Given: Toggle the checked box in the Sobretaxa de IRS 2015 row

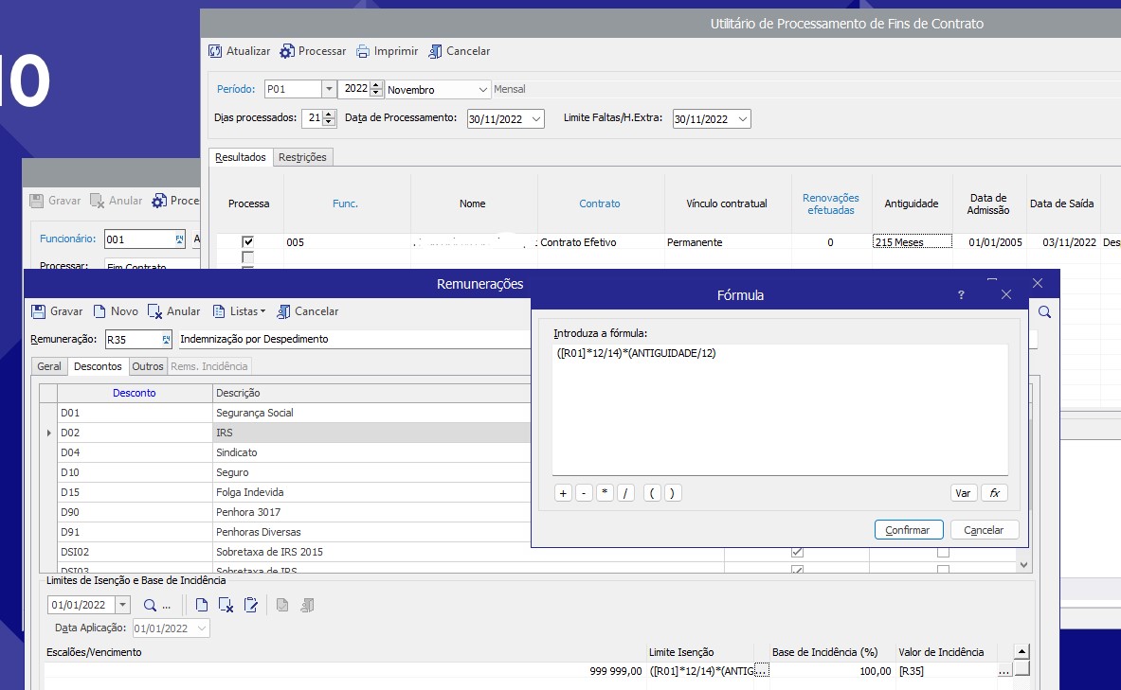Looking at the screenshot, I should tap(797, 552).
